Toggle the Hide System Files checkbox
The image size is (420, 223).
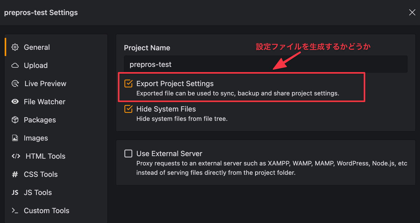tap(128, 109)
